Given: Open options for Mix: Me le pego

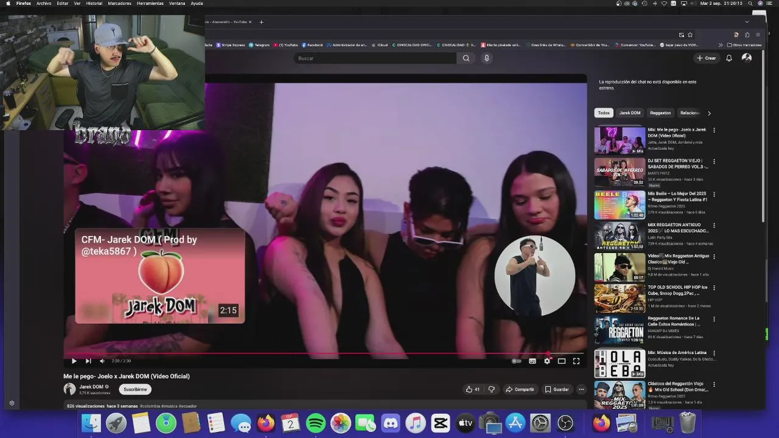Looking at the screenshot, I should (714, 130).
